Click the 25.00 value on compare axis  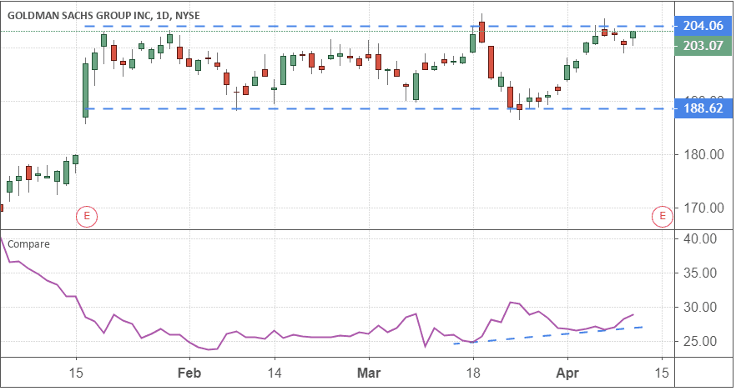699,341
